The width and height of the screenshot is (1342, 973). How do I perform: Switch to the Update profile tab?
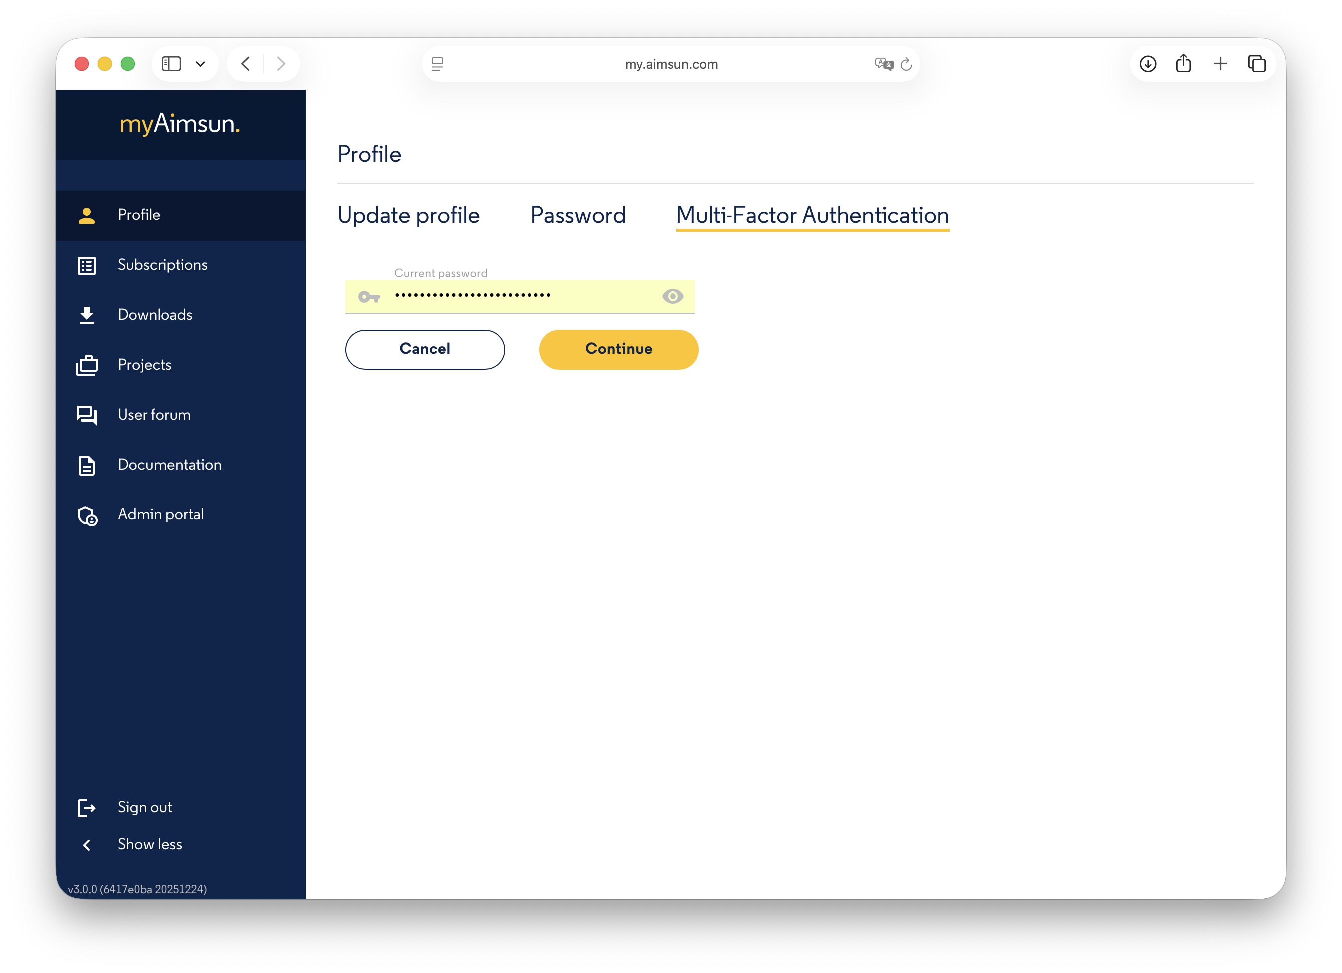409,215
